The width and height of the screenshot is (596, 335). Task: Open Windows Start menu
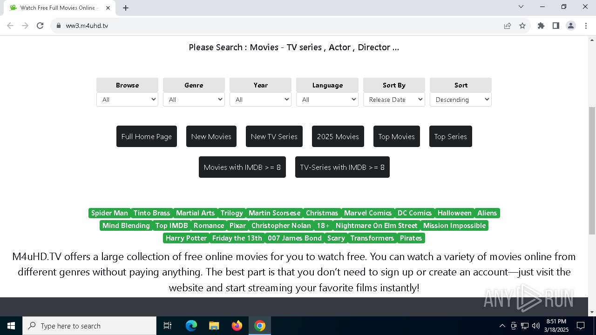[11, 326]
